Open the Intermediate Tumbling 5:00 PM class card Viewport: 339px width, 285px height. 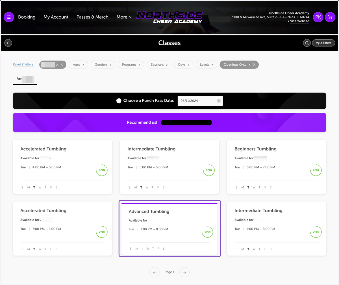coord(169,167)
